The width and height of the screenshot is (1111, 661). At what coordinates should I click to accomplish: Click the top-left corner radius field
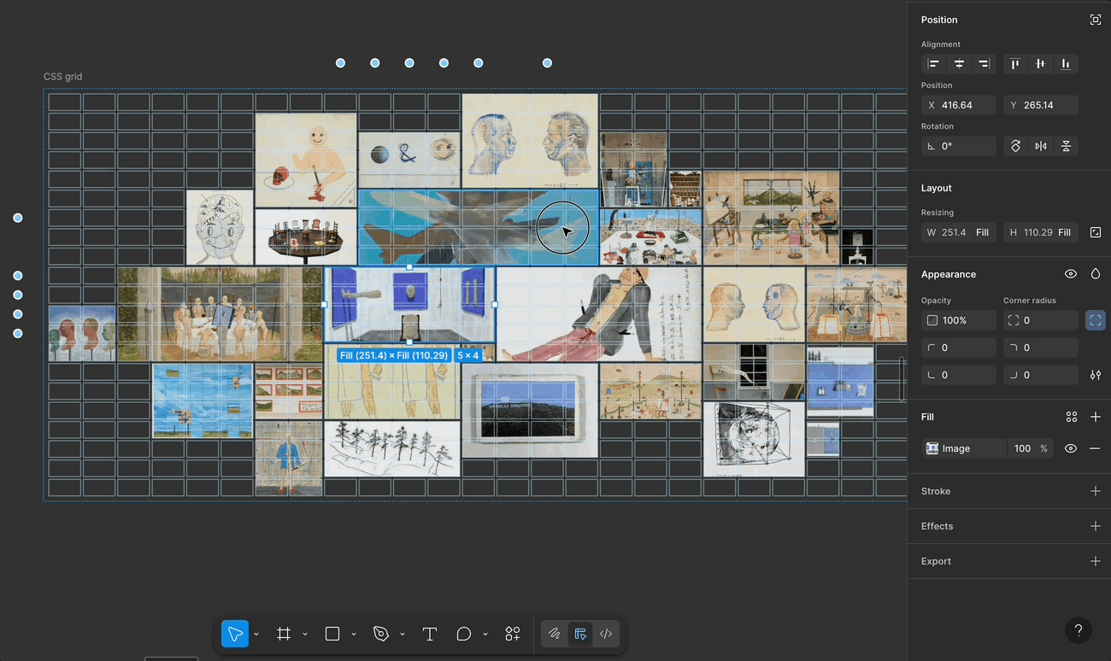click(x=959, y=348)
